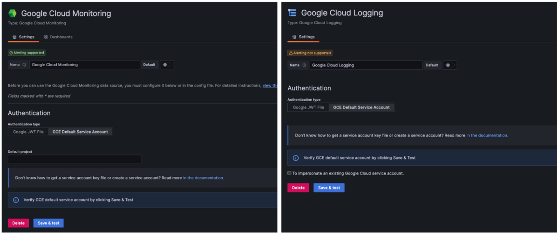Click the 'Default project' label
Image resolution: width=559 pixels, height=235 pixels.
pyautogui.click(x=20, y=152)
